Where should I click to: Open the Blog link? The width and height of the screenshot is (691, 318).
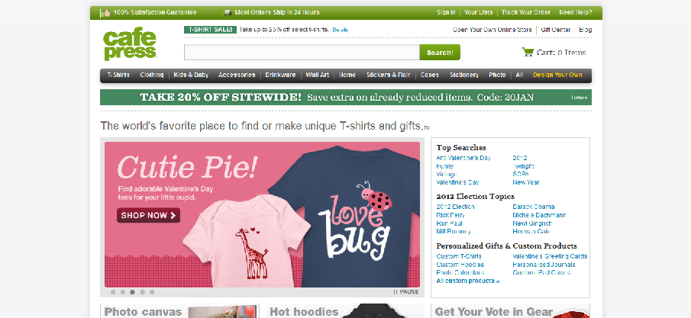coord(585,30)
